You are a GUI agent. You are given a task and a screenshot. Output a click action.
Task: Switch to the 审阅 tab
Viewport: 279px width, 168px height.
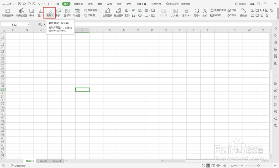pyautogui.click(x=109, y=4)
